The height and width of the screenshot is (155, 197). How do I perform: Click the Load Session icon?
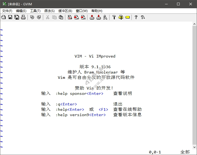[x=92, y=17]
